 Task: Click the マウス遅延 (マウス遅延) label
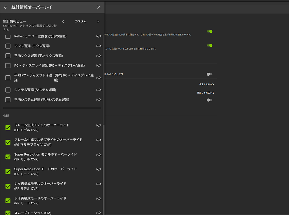pyautogui.click(x=32, y=46)
